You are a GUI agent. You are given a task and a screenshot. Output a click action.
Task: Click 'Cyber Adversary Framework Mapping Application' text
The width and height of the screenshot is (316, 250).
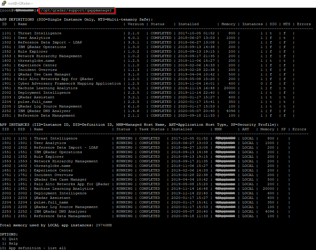pos(69,83)
